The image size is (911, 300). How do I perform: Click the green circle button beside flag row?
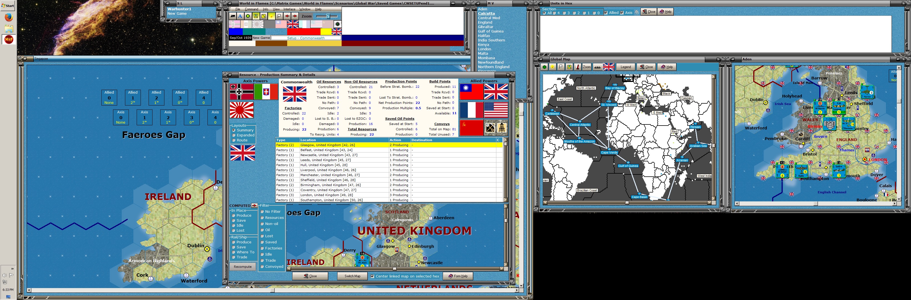[337, 24]
